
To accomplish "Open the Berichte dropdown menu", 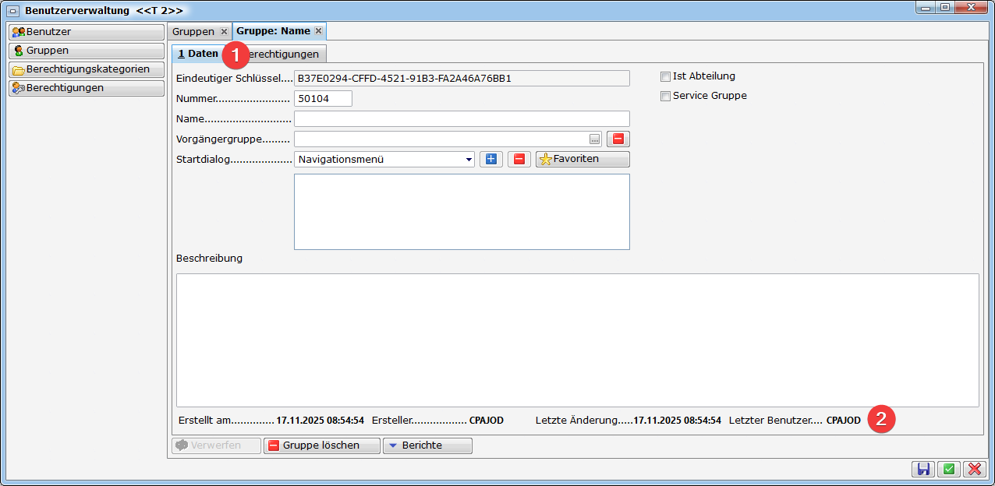I will tap(427, 445).
